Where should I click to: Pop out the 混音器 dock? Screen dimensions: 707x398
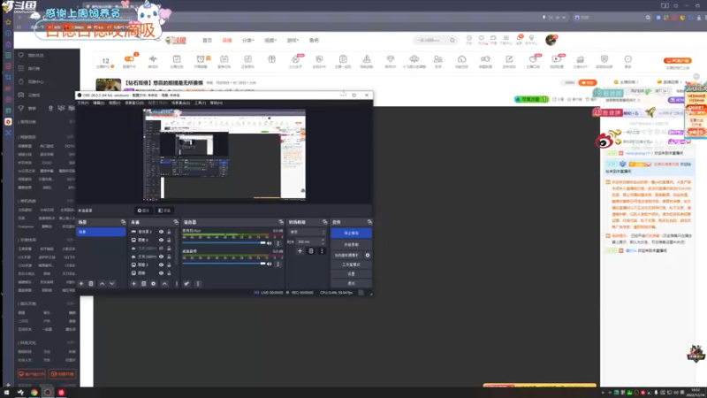click(281, 222)
